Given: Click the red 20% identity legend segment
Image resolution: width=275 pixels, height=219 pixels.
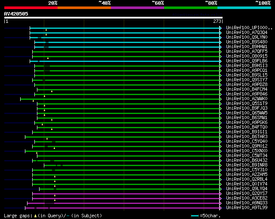Looking at the screenshot, I should 31,8.
